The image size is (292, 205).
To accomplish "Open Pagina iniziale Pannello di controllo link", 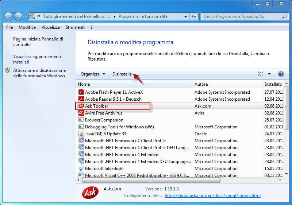I will 38,42.
